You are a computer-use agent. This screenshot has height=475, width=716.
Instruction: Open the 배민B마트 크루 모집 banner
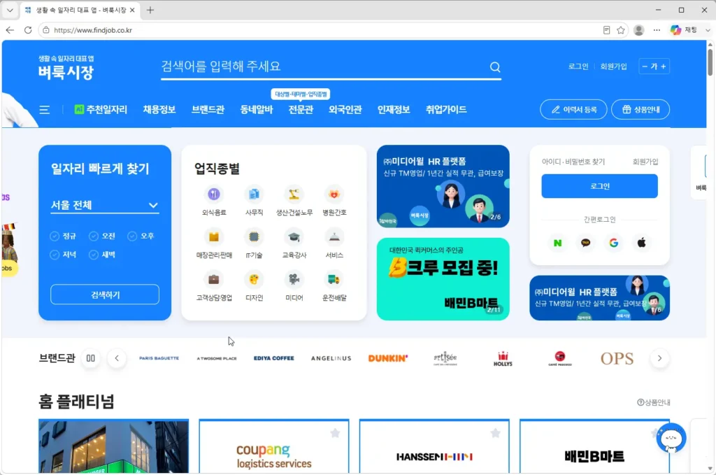tap(443, 278)
